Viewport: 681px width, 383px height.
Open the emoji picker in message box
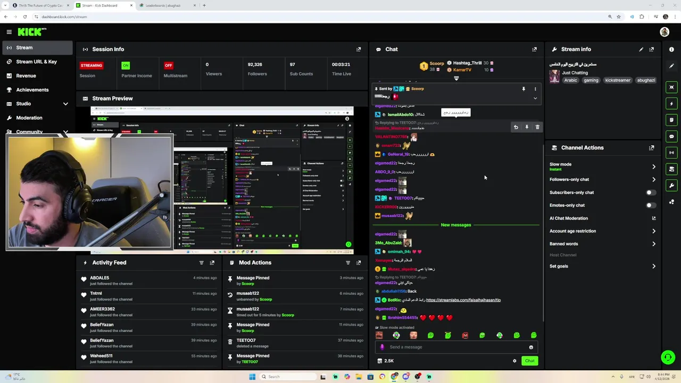(x=531, y=347)
